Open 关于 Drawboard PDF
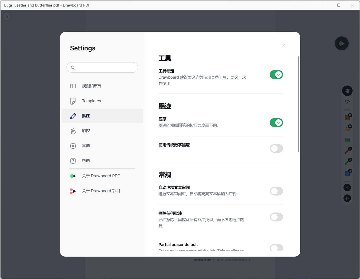360x279 pixels. pos(101,176)
